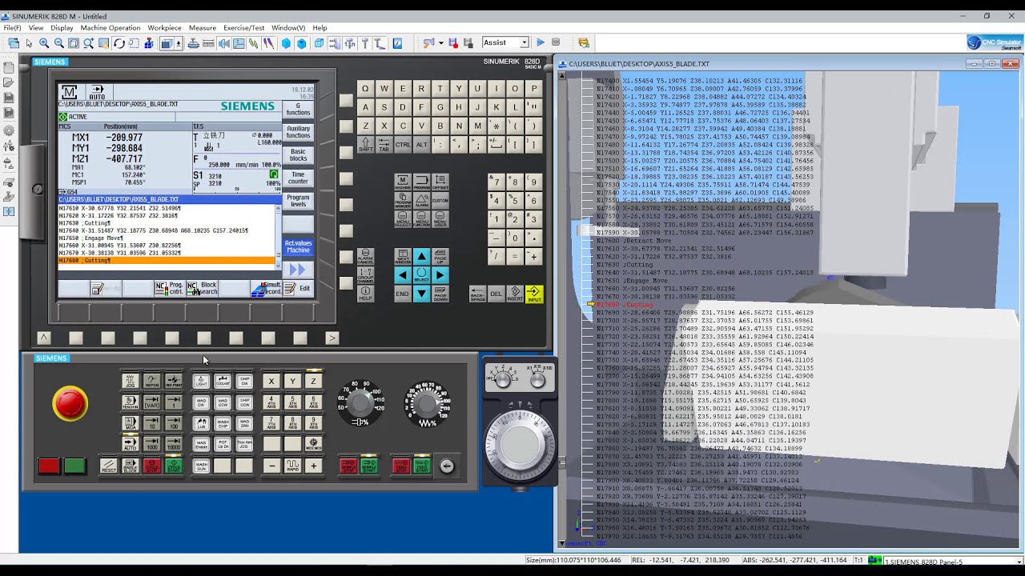Viewport: 1025px width, 576px height.
Task: Open Workpiece menu
Action: 164,28
